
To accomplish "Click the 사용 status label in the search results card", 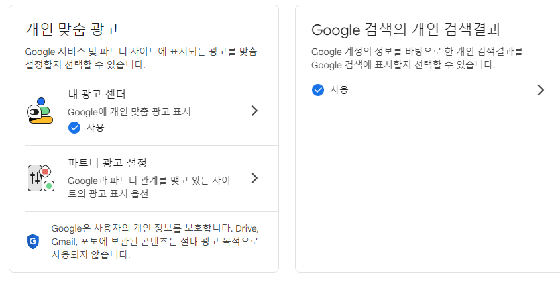I will 339,90.
